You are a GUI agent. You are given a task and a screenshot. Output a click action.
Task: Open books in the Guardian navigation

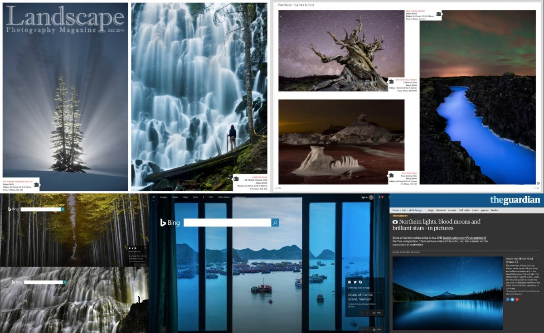pos(494,210)
